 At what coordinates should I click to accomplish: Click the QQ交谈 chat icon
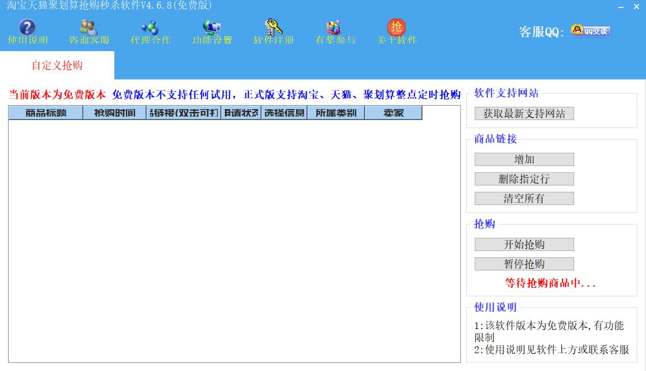[590, 31]
